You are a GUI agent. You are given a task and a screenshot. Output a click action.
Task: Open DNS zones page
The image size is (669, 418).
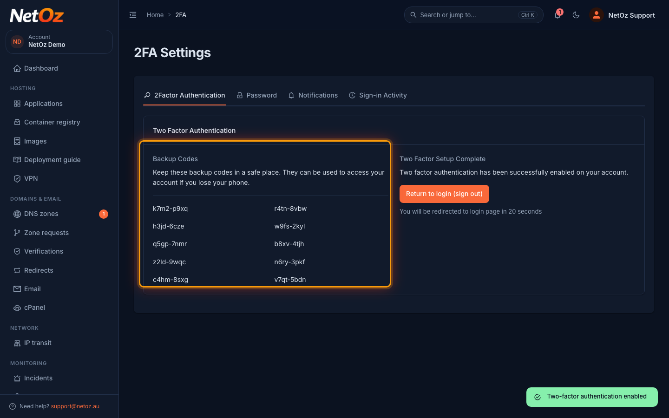tap(59, 214)
